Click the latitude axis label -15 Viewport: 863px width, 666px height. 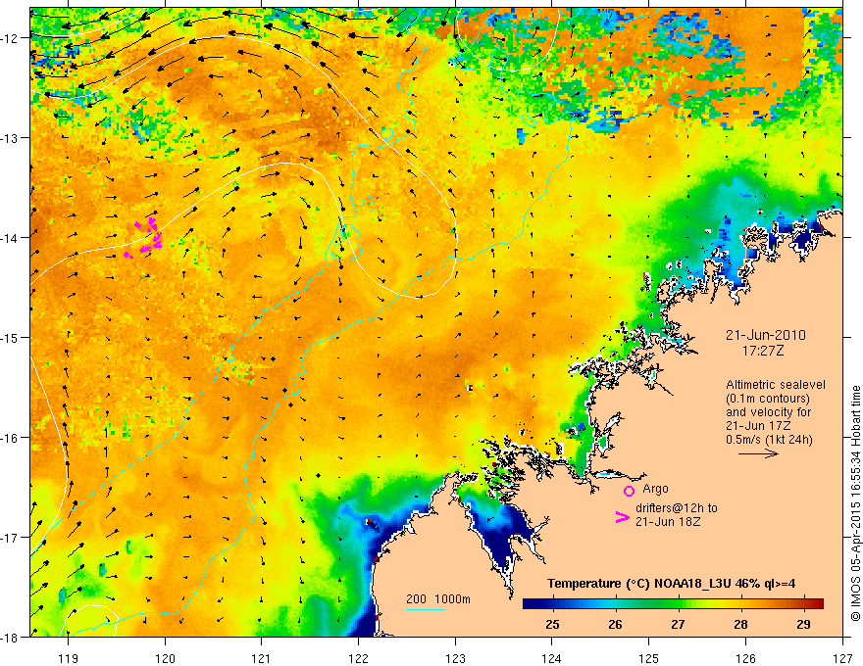[x=10, y=337]
